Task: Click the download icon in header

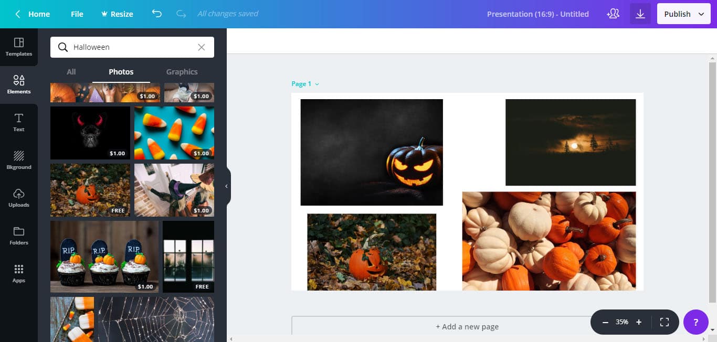Action: [640, 14]
